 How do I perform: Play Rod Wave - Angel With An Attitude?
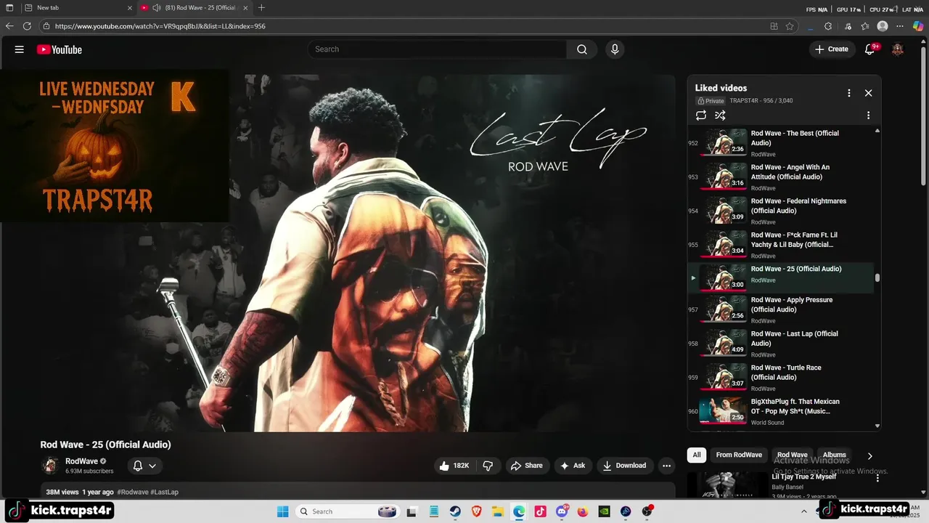tap(780, 177)
